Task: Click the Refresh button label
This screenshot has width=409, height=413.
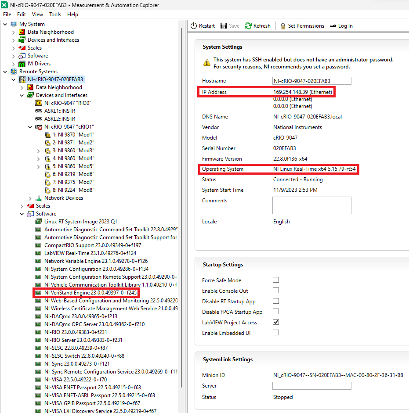Action: pos(262,26)
